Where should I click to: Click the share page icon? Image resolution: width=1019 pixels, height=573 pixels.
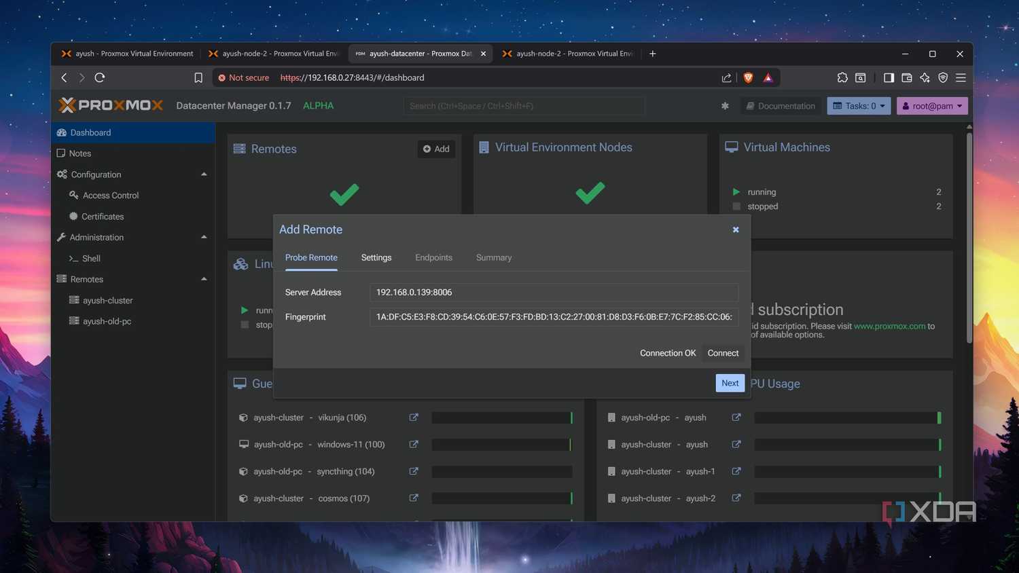726,78
